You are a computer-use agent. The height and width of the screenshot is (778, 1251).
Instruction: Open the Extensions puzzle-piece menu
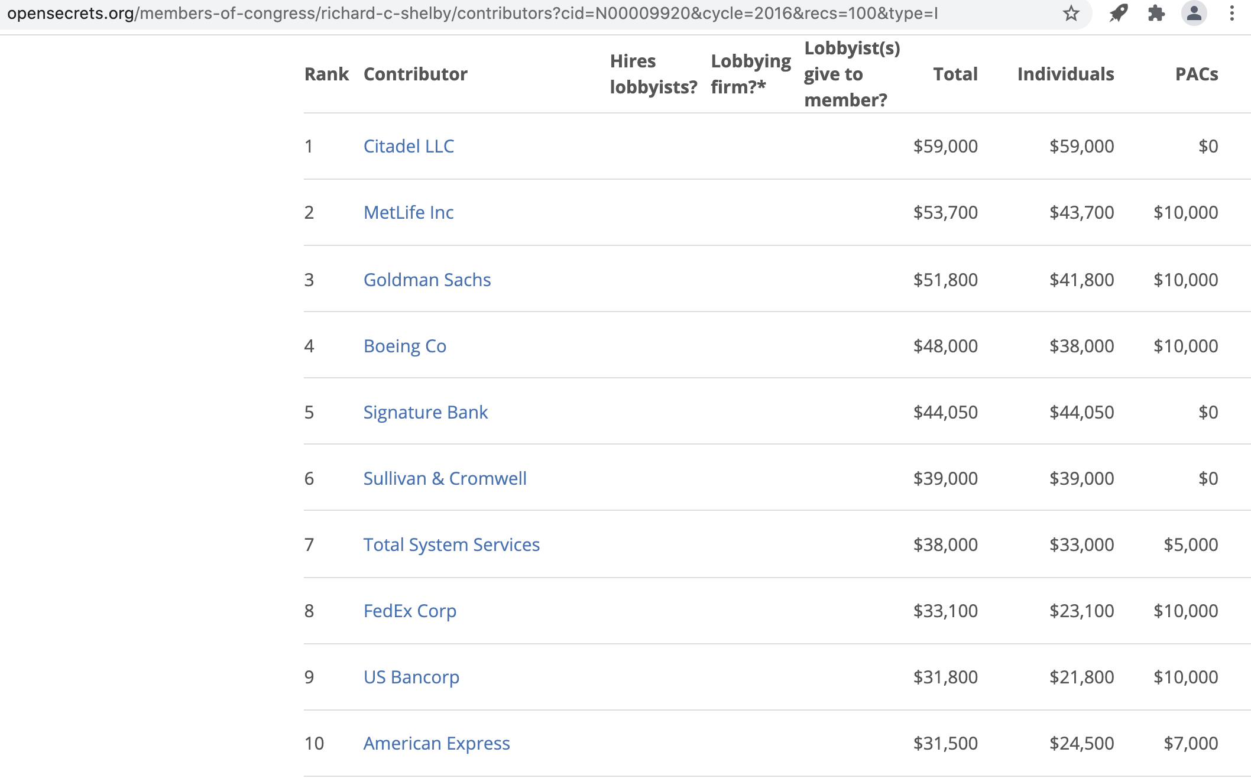point(1156,13)
